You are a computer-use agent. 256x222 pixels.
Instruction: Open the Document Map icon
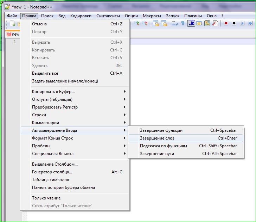tap(207, 23)
